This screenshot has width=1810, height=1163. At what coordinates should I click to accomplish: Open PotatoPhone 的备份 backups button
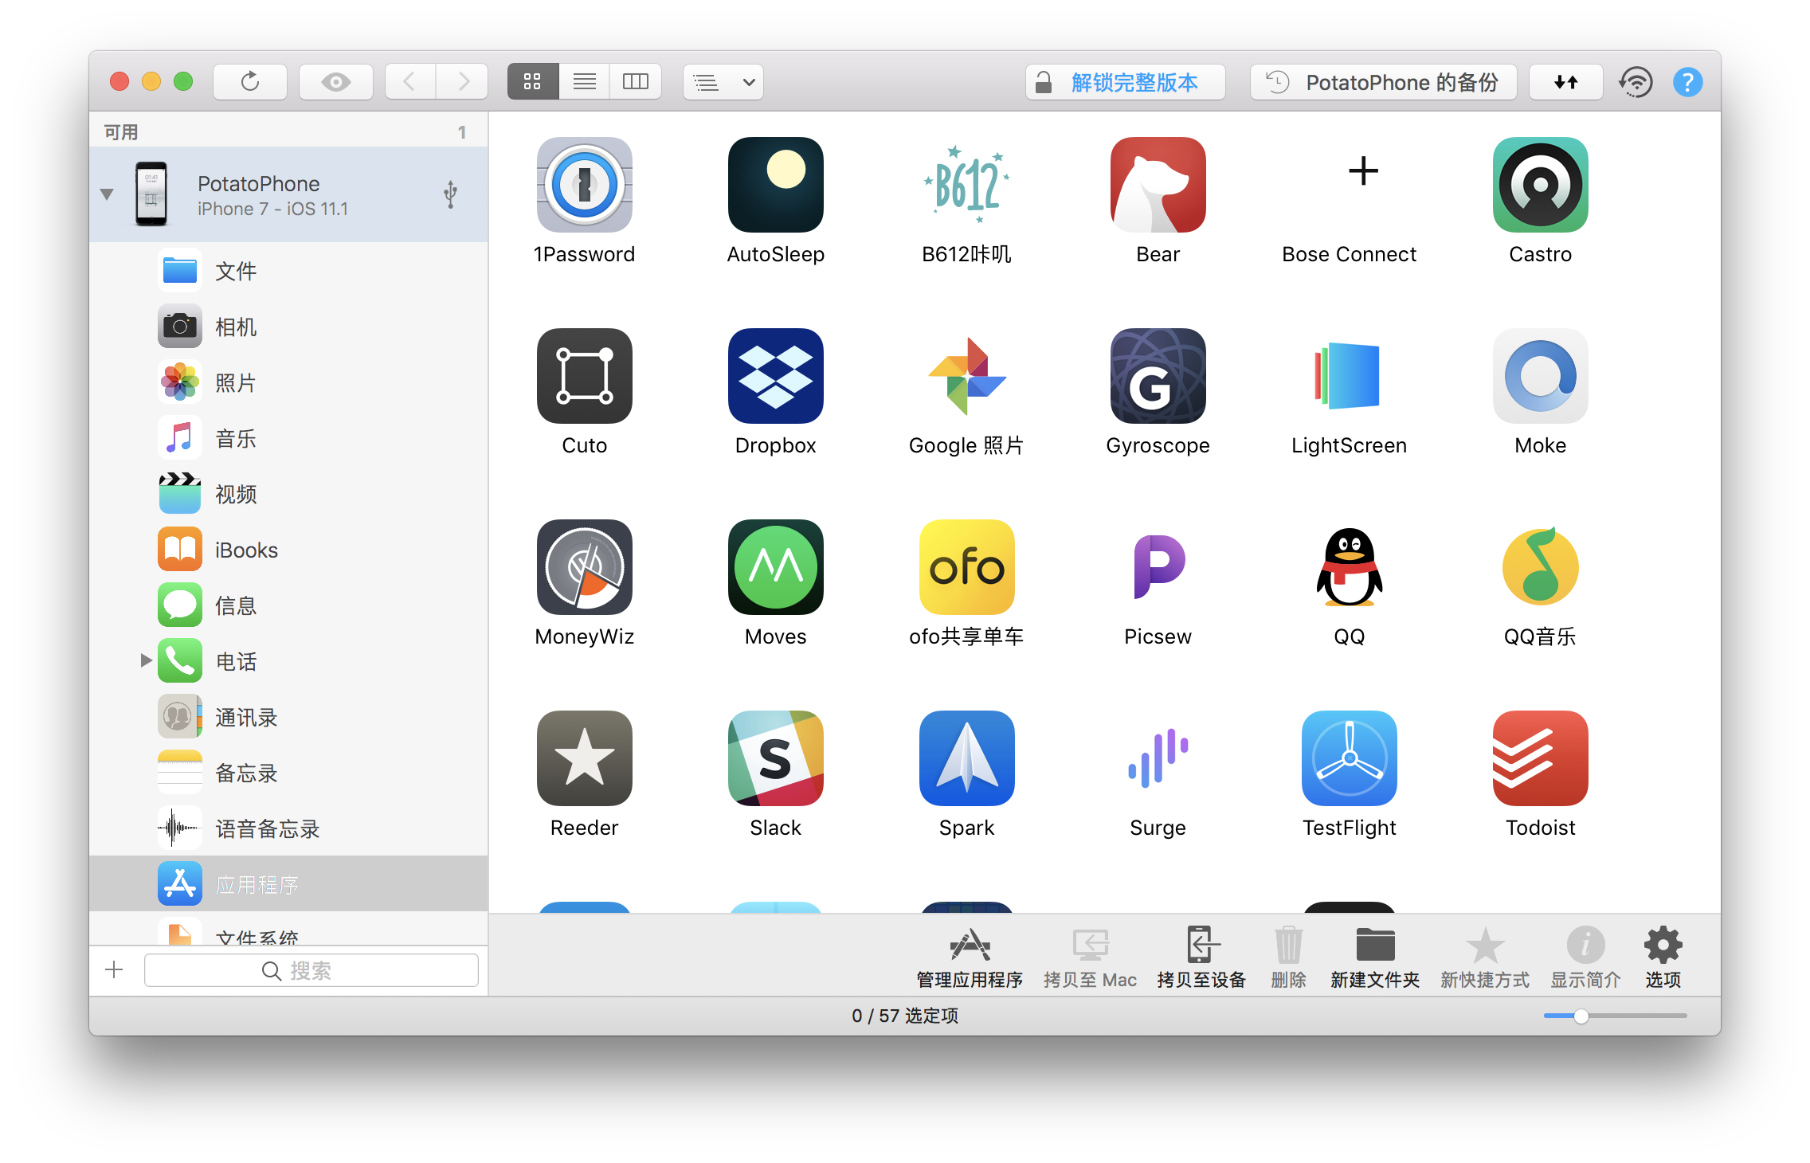click(x=1383, y=82)
